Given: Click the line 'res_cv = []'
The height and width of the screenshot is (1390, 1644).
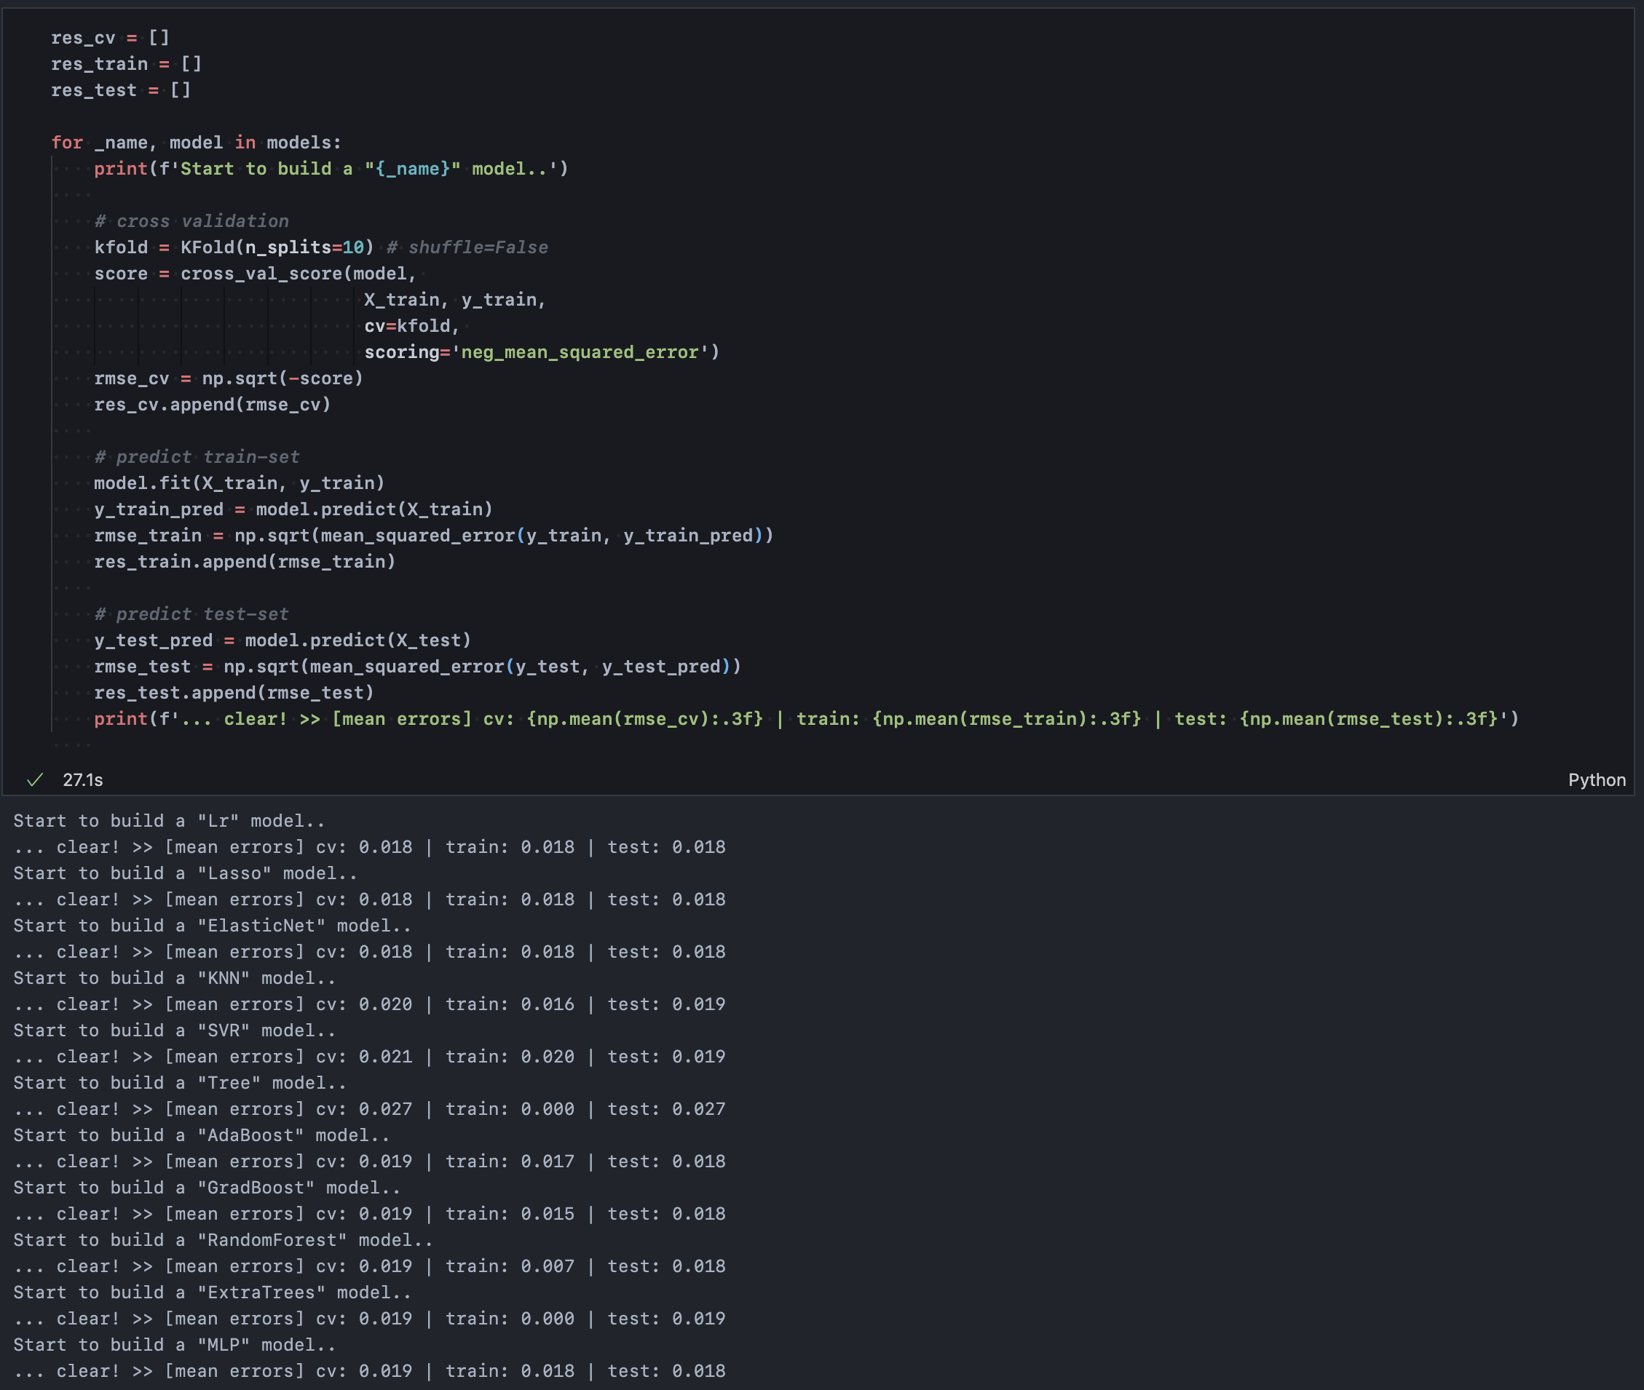Looking at the screenshot, I should point(111,38).
